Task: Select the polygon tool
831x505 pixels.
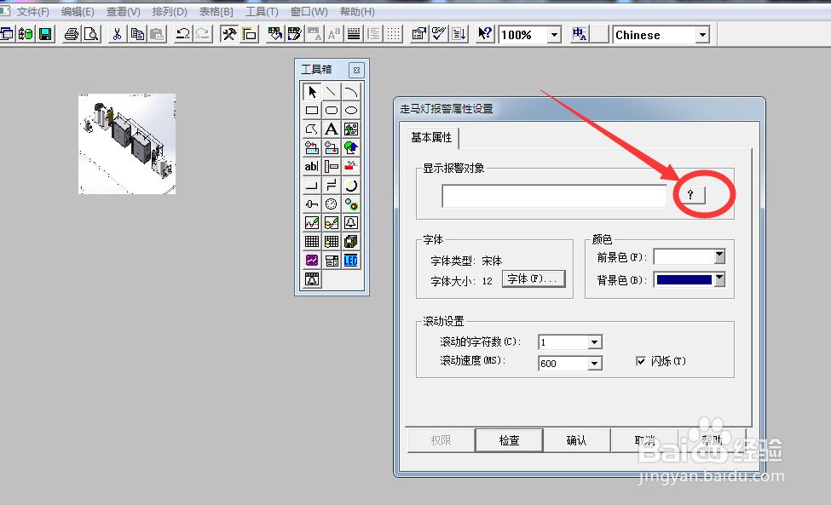Action: [312, 129]
